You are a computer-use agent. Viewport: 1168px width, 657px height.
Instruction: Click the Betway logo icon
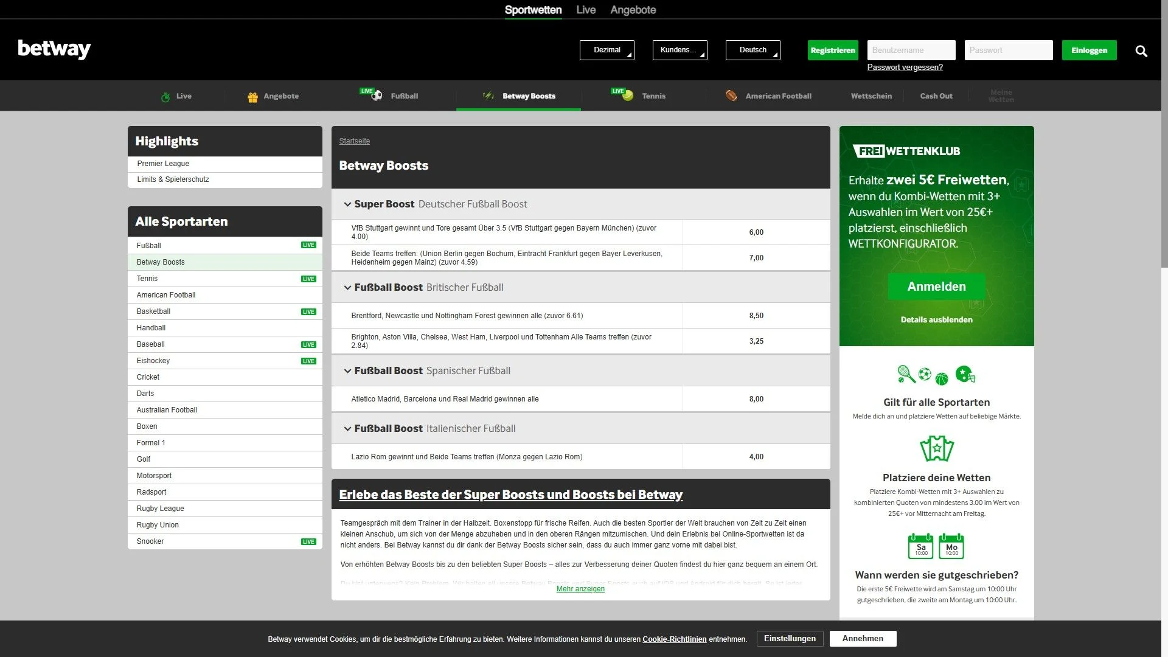[55, 49]
